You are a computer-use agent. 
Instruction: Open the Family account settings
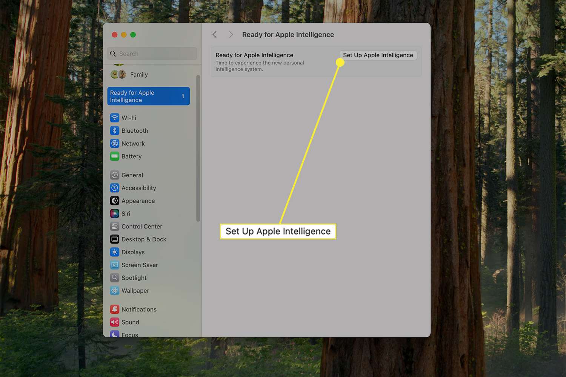(138, 75)
